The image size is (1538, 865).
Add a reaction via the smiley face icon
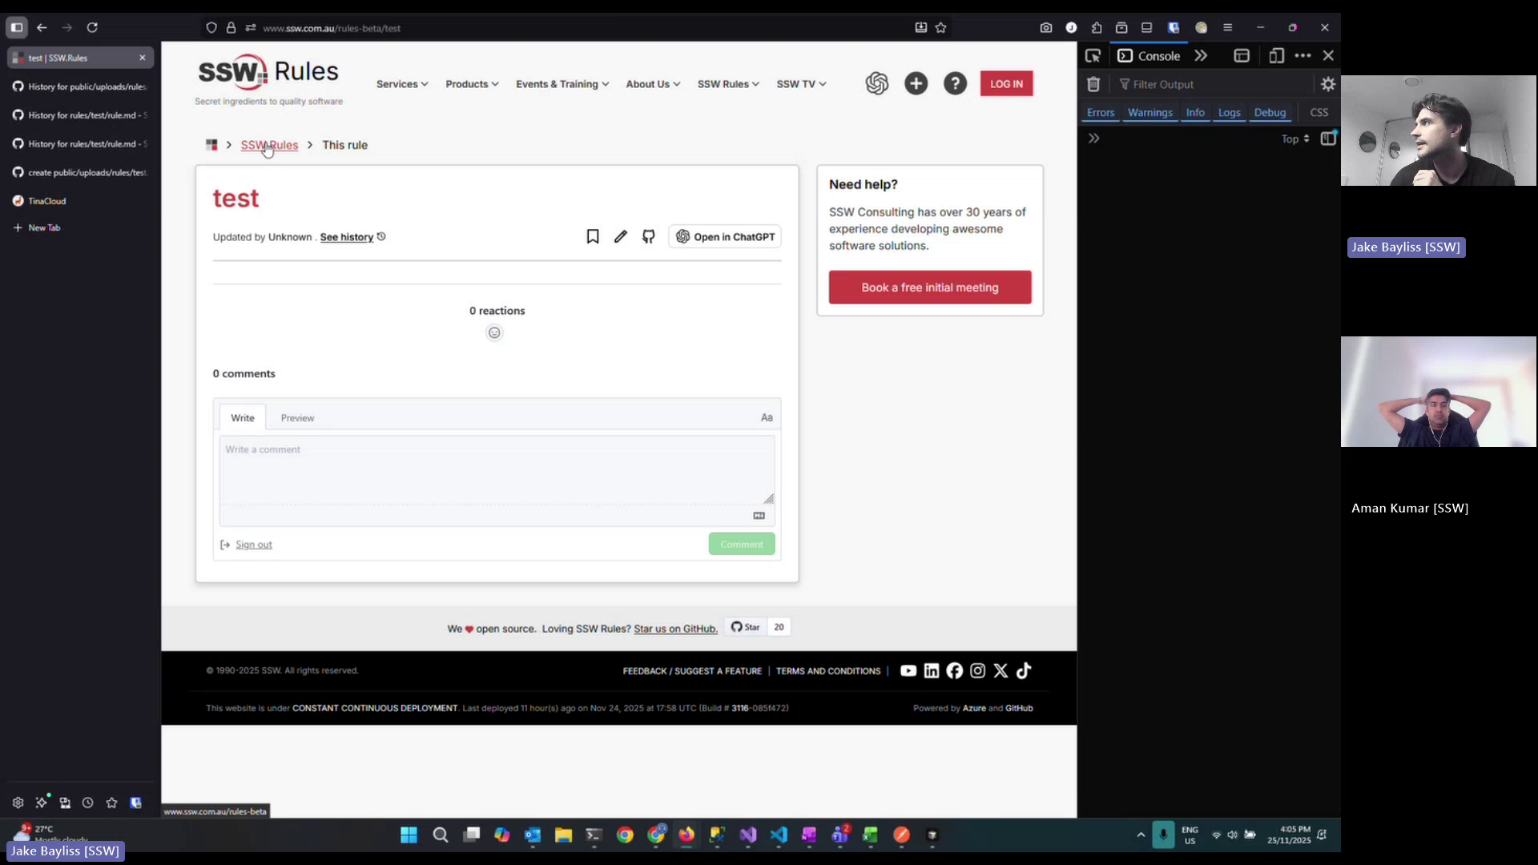point(495,332)
